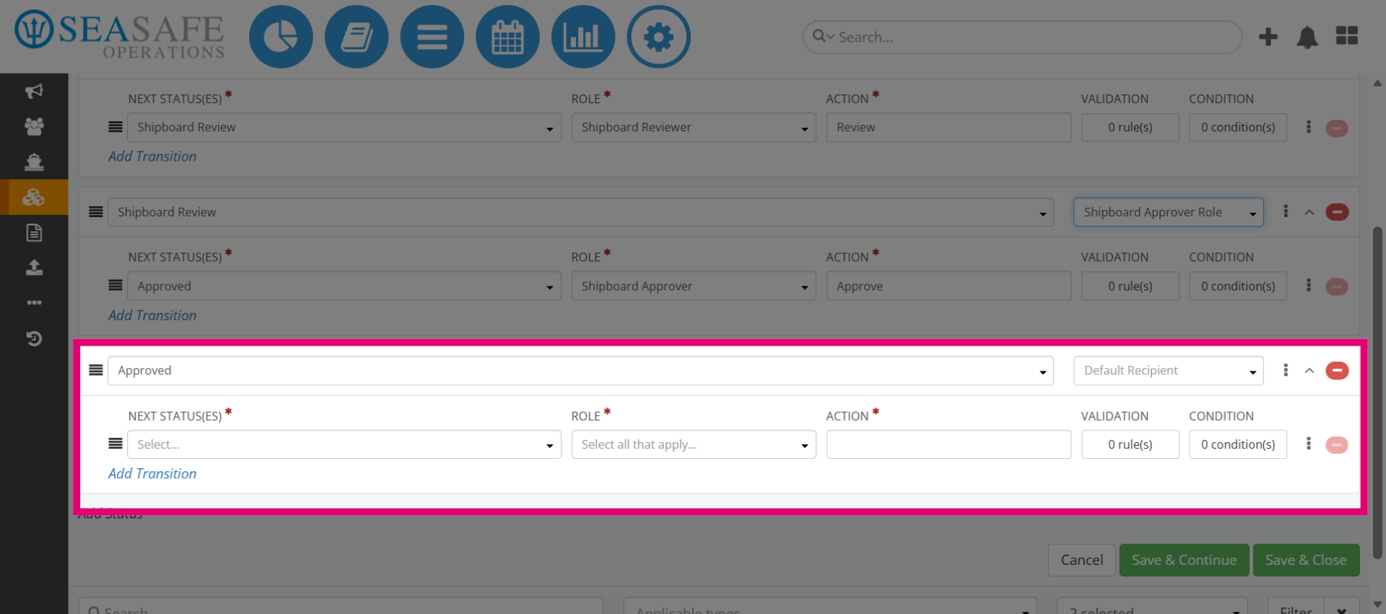Screen dimensions: 1386x614
Task: Click the SeaSafe Operations logo
Action: point(120,35)
